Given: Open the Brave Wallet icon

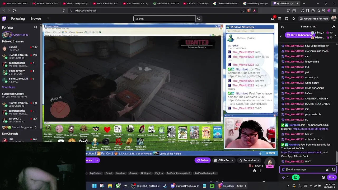Looking at the screenshot, I should tap(313, 11).
